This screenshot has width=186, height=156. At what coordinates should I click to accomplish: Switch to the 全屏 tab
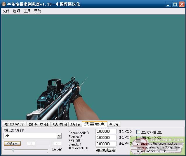pyautogui.click(x=114, y=125)
